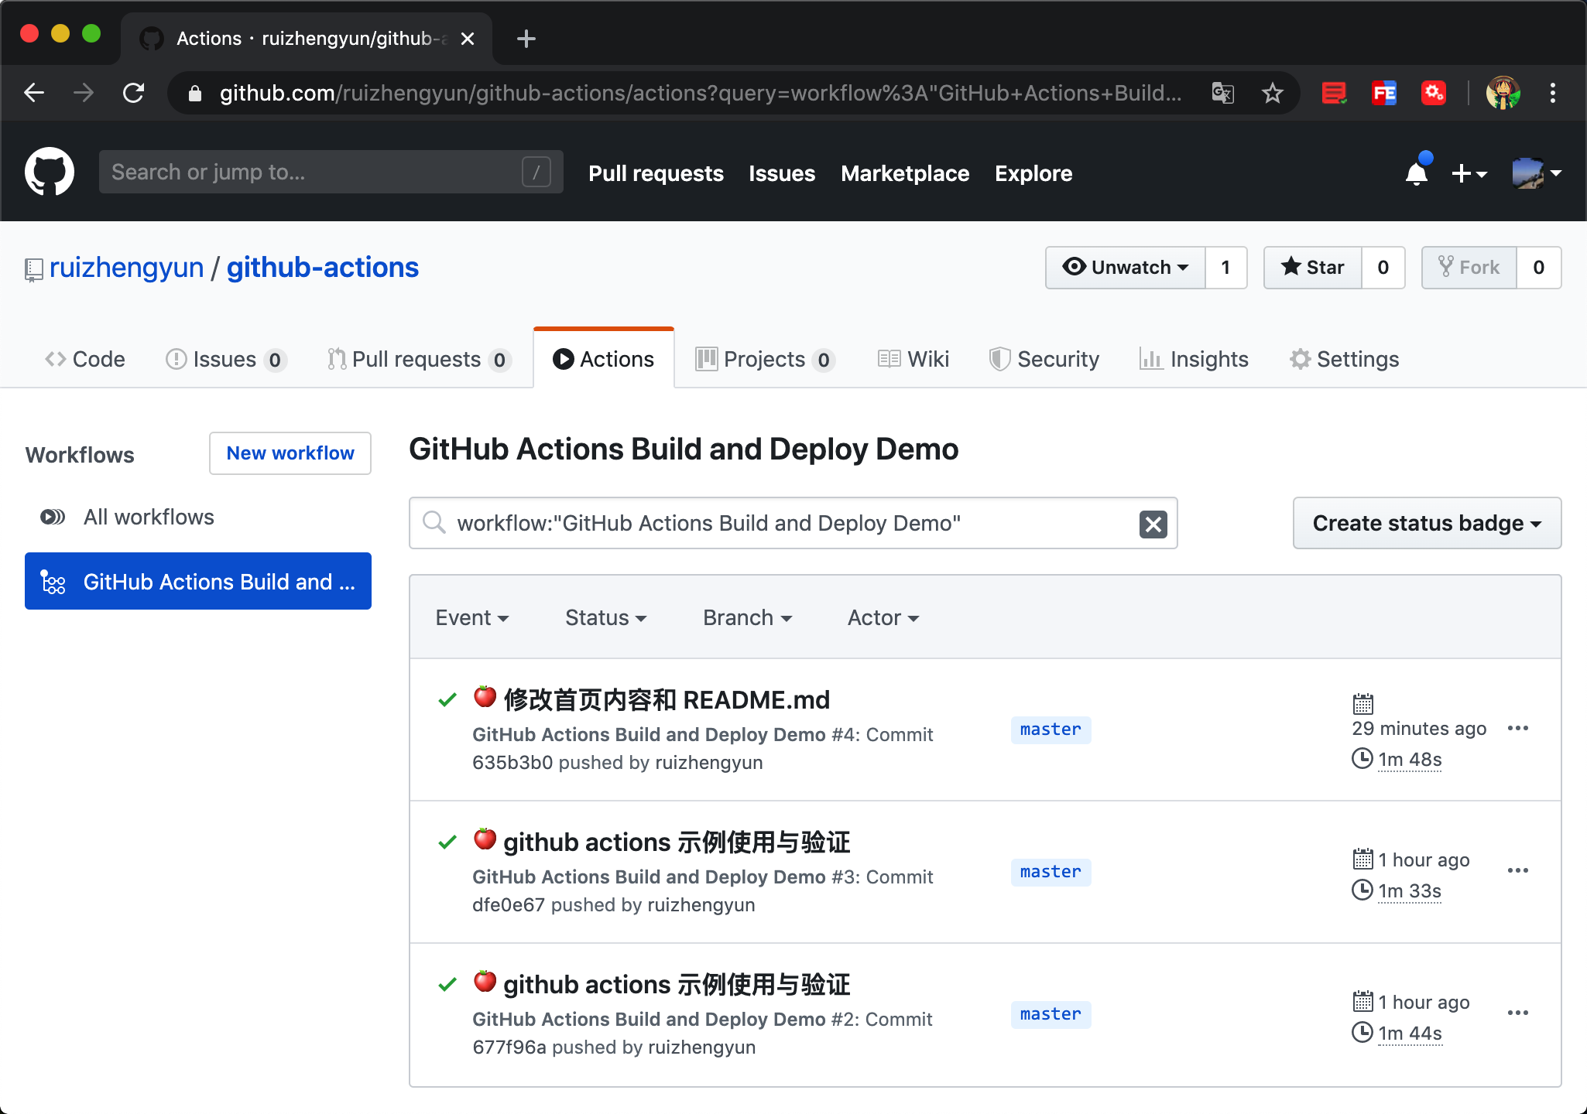The image size is (1587, 1114).
Task: Open the Event filter dropdown
Action: 472,617
